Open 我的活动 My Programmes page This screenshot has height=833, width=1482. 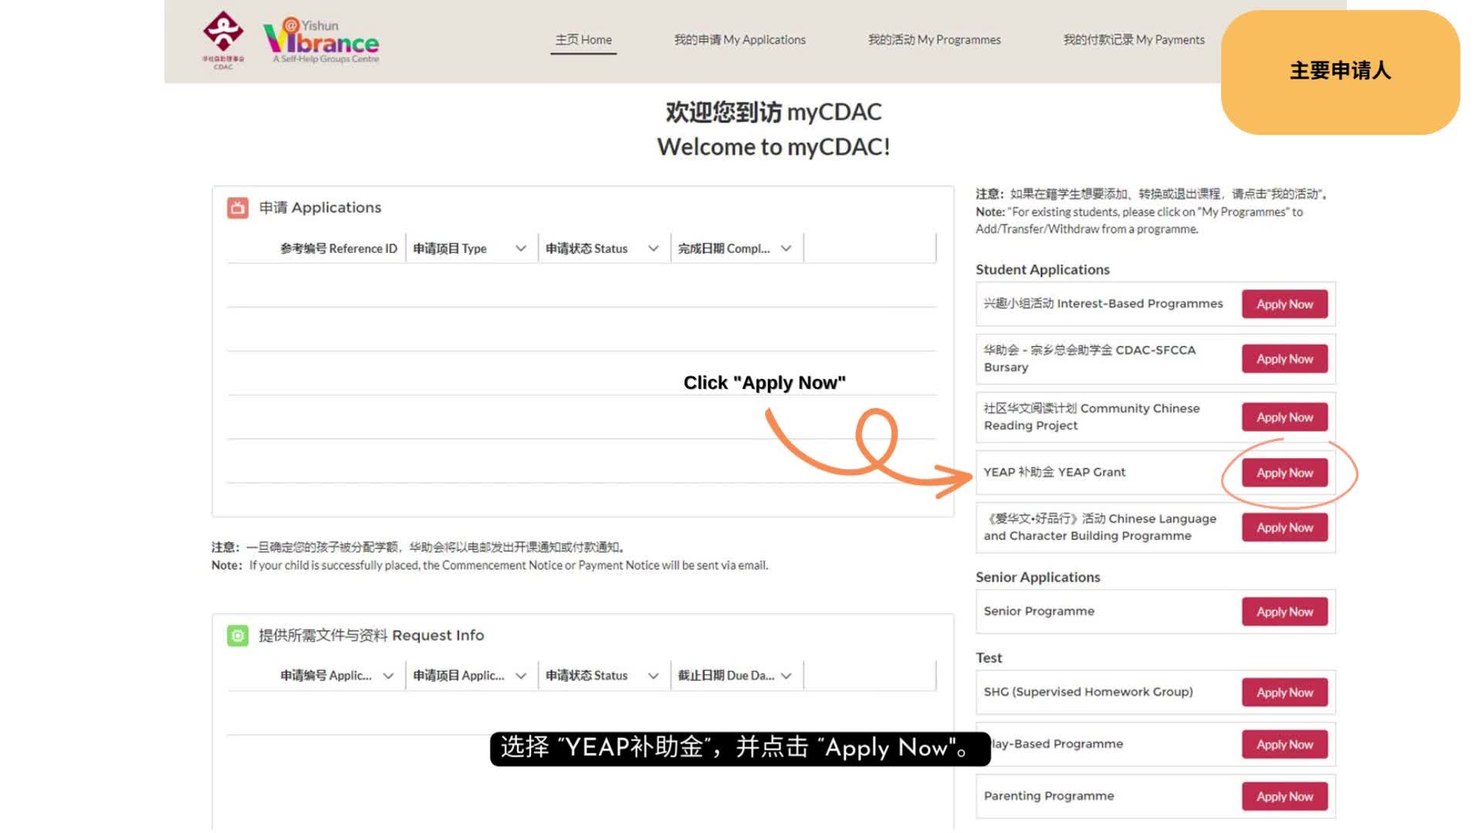(934, 39)
